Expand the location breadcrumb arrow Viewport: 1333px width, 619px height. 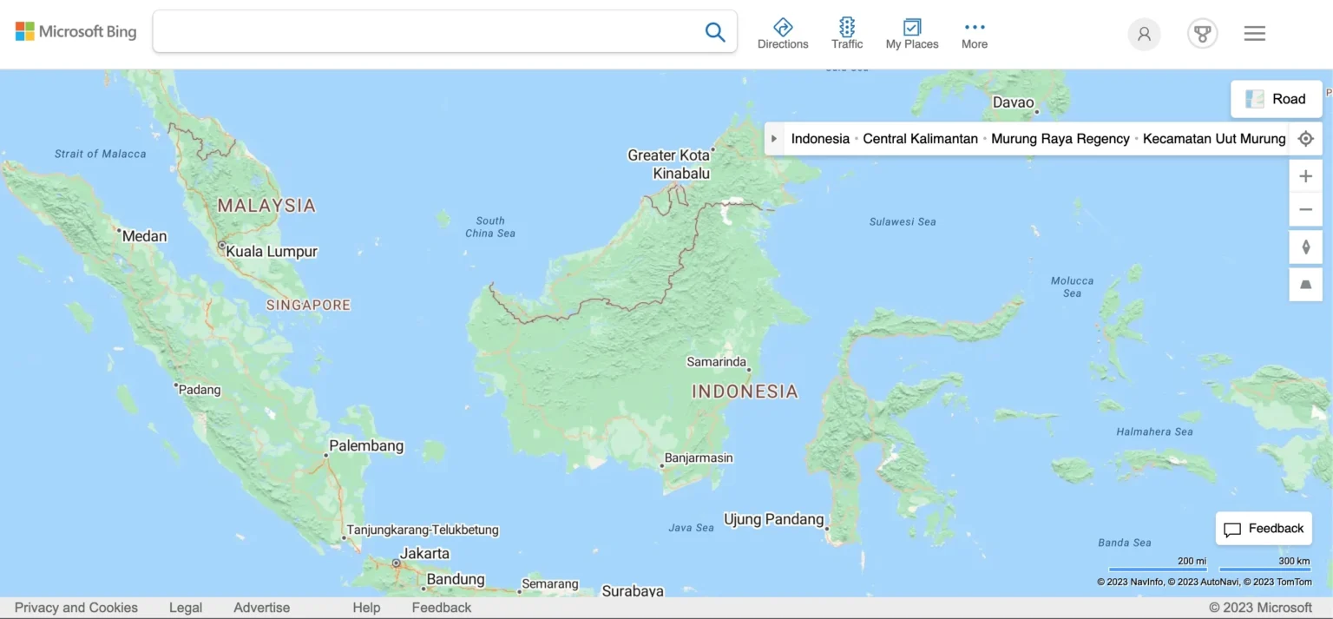[x=774, y=139]
